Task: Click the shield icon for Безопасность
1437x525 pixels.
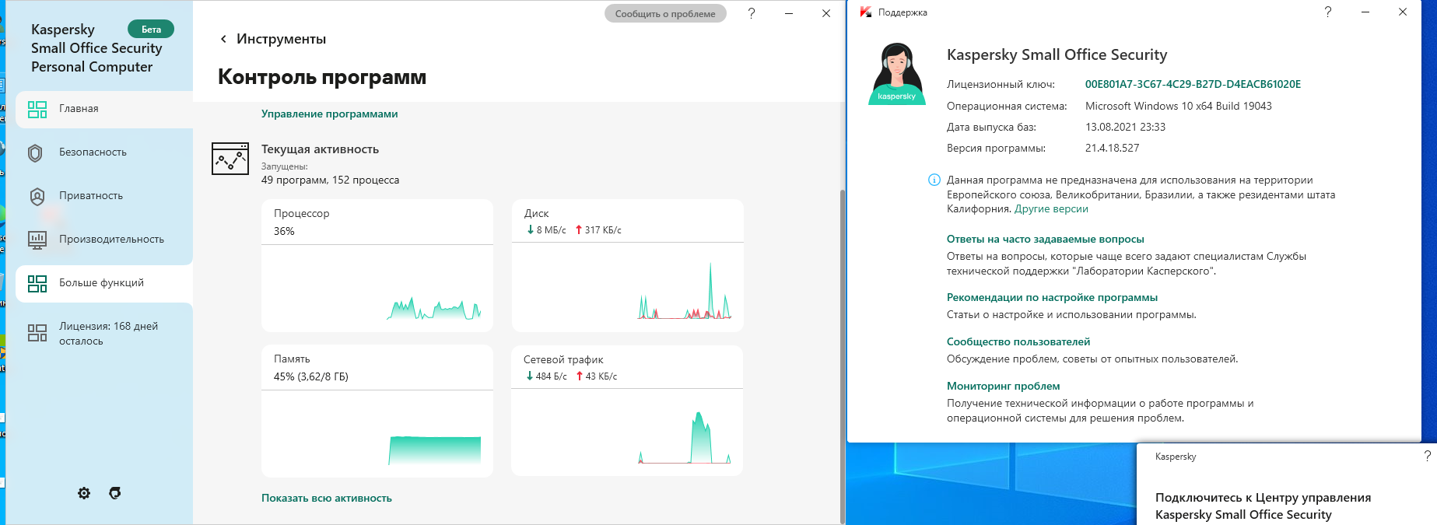Action: [x=36, y=152]
